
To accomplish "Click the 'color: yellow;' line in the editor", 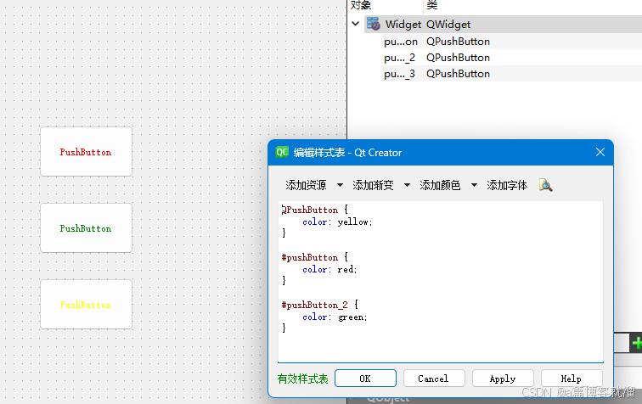I will (337, 222).
